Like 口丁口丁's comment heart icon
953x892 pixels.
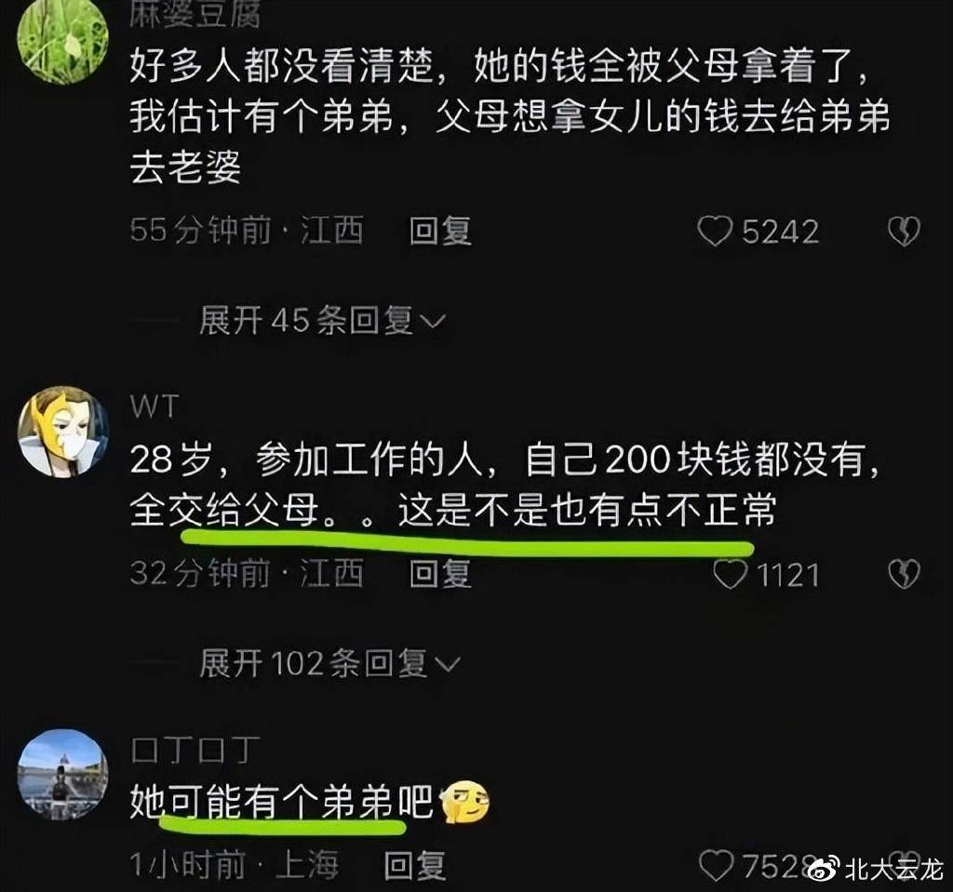point(716,865)
